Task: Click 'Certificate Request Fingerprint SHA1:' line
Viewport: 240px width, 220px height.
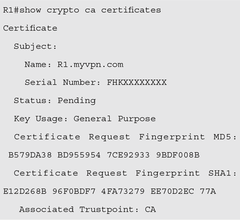Action: pyautogui.click(x=125, y=174)
